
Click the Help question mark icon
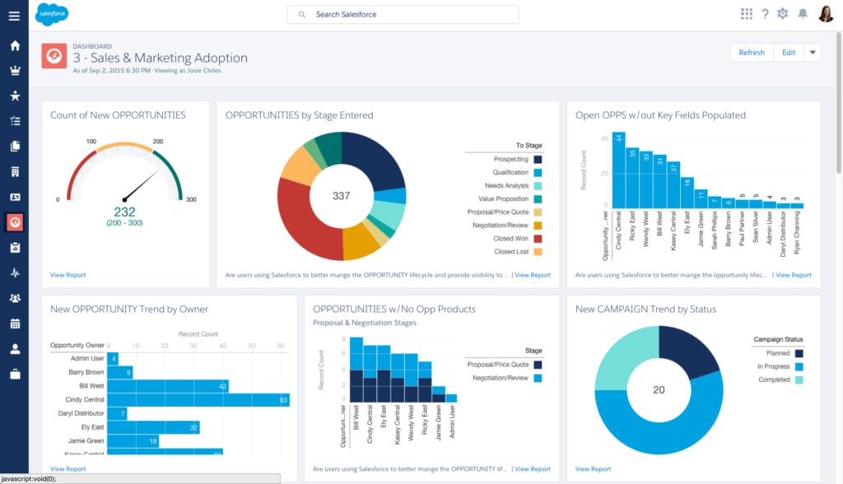tap(765, 14)
